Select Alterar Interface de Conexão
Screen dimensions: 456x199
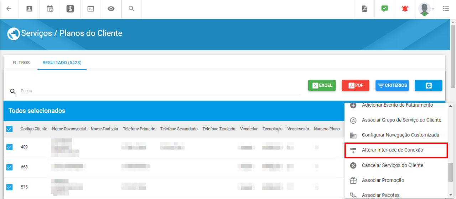point(396,150)
